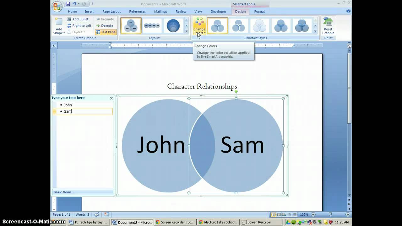Click the Undo icon in quick access toolbar
This screenshot has height=226, width=402.
74,4
